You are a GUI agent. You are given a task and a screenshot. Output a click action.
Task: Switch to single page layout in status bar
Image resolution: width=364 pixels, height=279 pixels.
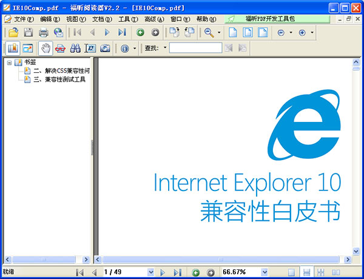(292, 272)
